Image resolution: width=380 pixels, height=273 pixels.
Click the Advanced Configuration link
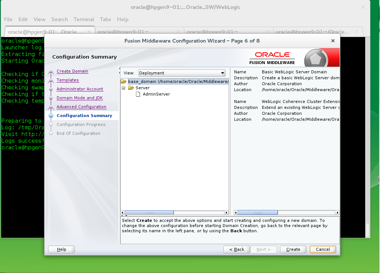pos(81,107)
